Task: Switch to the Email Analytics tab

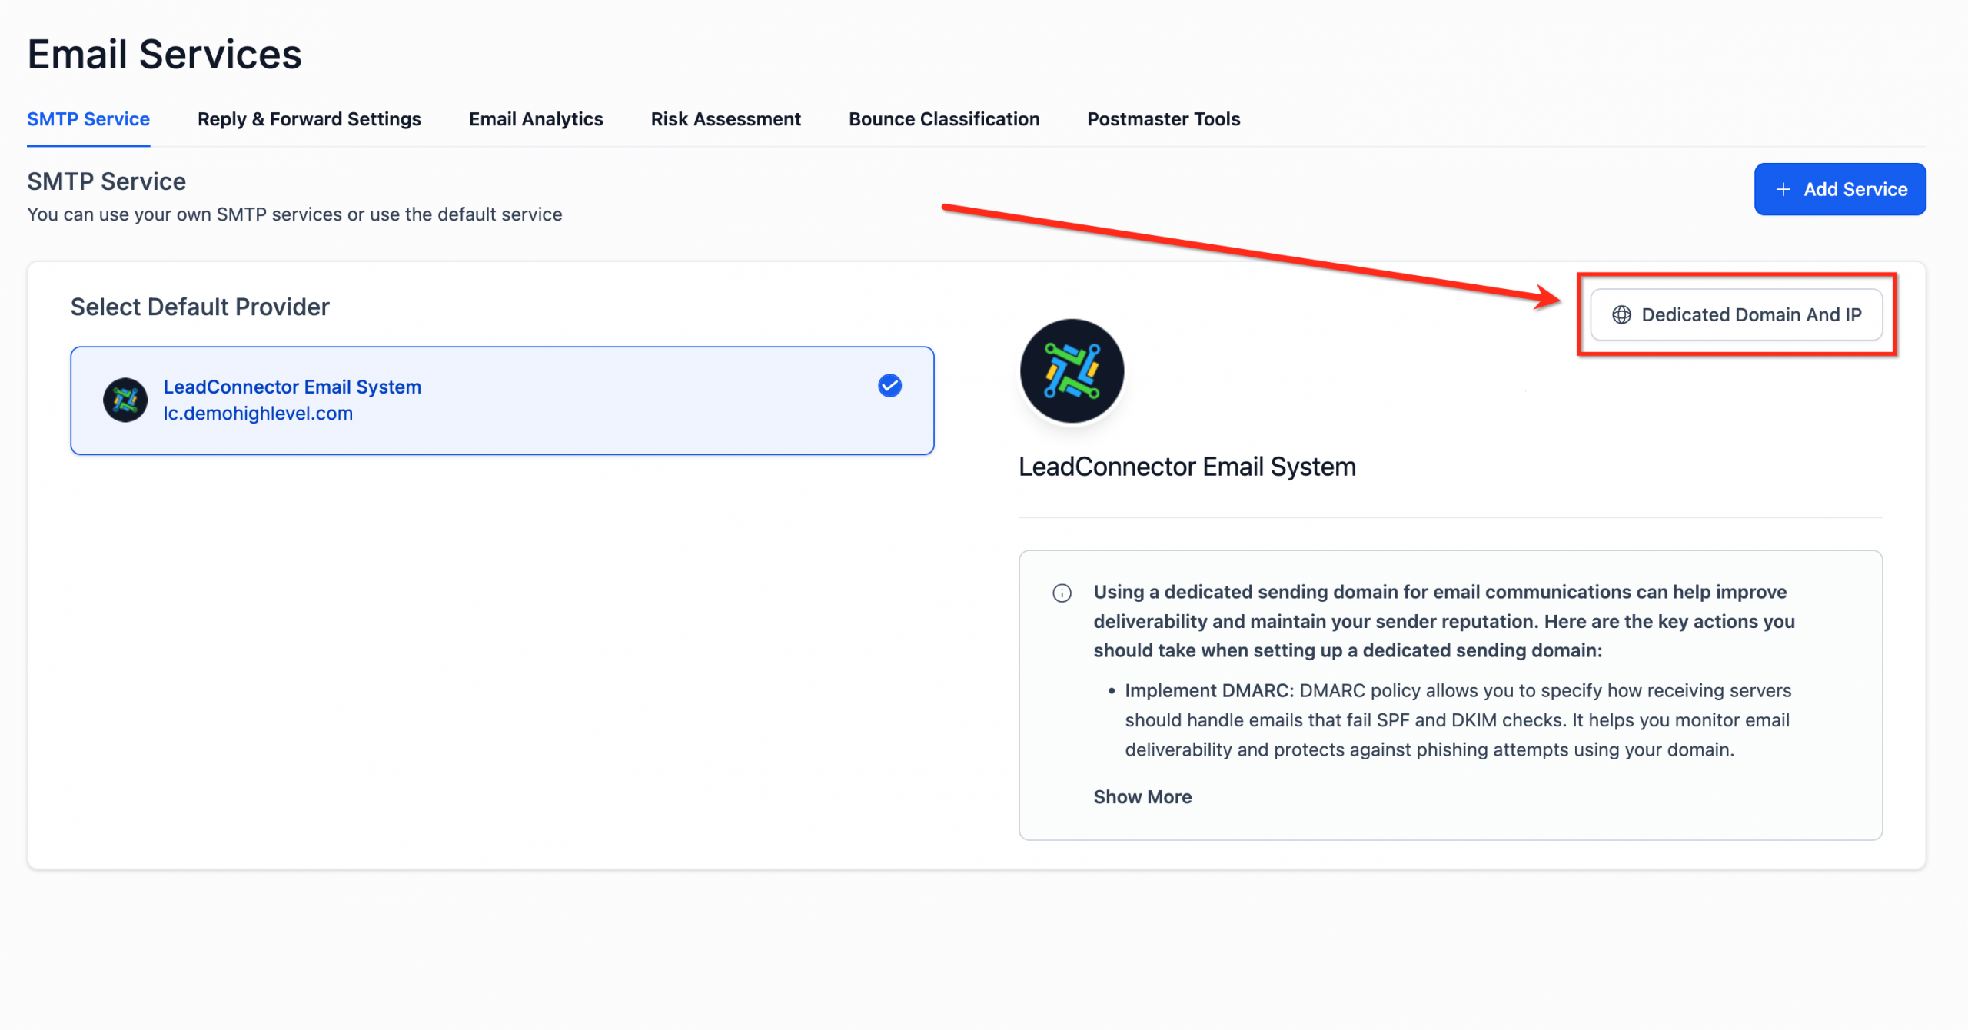Action: coord(535,118)
